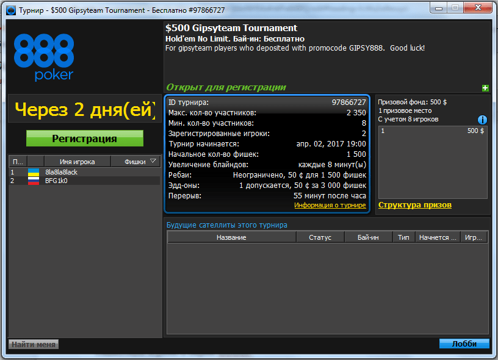Click the Эдд-оны add-on details row
Image resolution: width=498 pixels, height=360 pixels.
(x=267, y=185)
